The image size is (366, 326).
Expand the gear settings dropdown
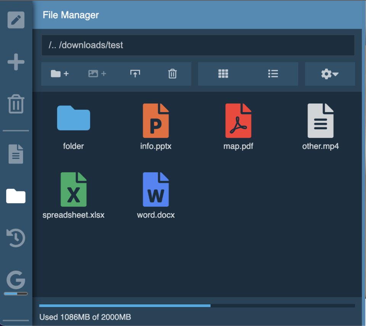[x=329, y=74]
